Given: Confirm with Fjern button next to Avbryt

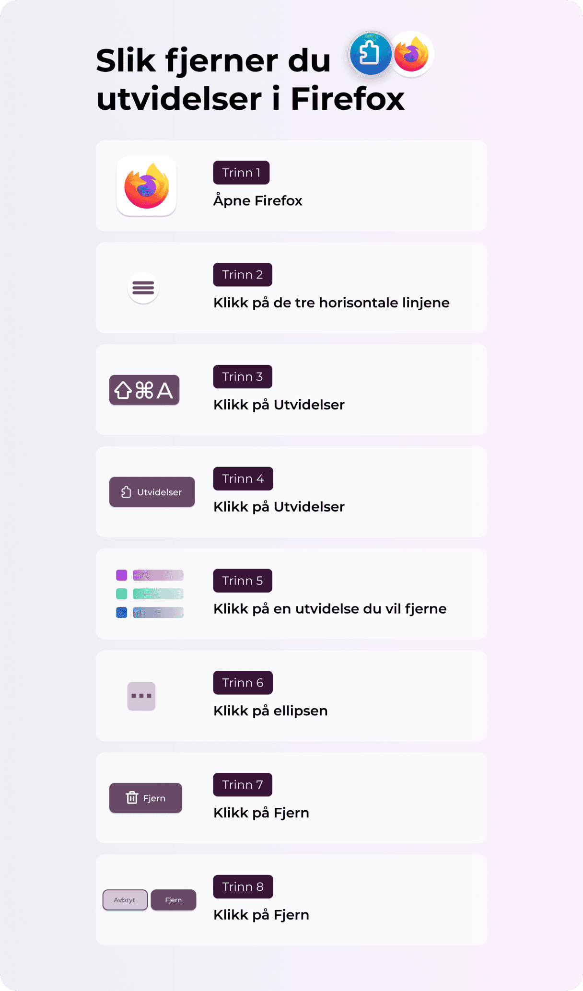Looking at the screenshot, I should (173, 900).
